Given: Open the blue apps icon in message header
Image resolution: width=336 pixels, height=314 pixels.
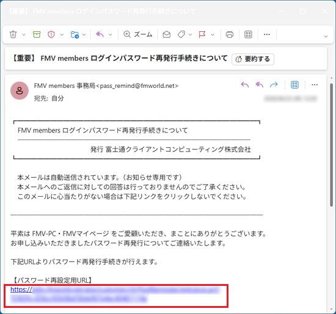Looking at the screenshot, I should [x=294, y=85].
